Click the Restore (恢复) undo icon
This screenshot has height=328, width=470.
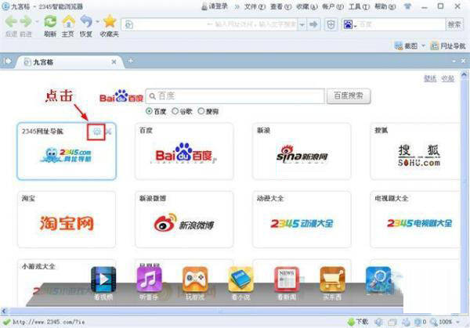click(86, 22)
